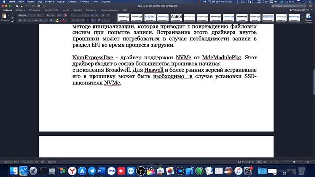Expand the styles gallery arrow
The image size is (315, 177).
tap(303, 18)
